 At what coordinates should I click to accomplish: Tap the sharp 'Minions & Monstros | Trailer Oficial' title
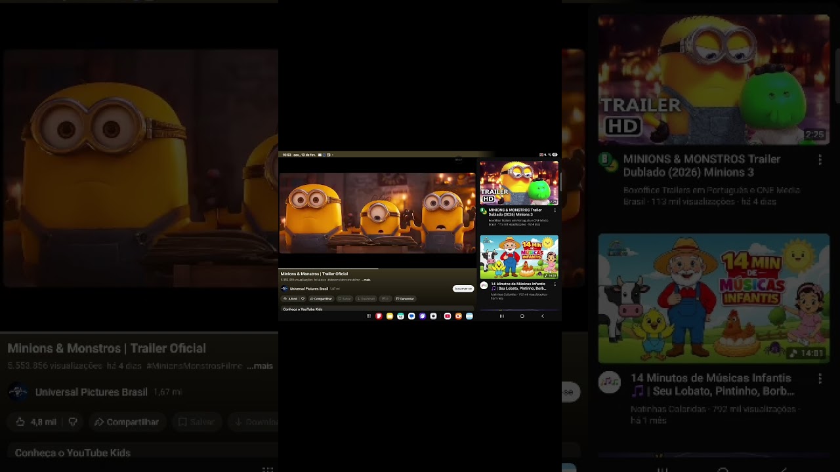314,273
